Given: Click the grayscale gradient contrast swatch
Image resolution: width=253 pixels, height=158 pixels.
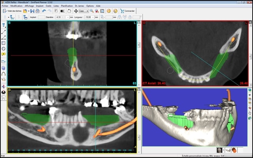Looking at the screenshot, I should point(62,11).
